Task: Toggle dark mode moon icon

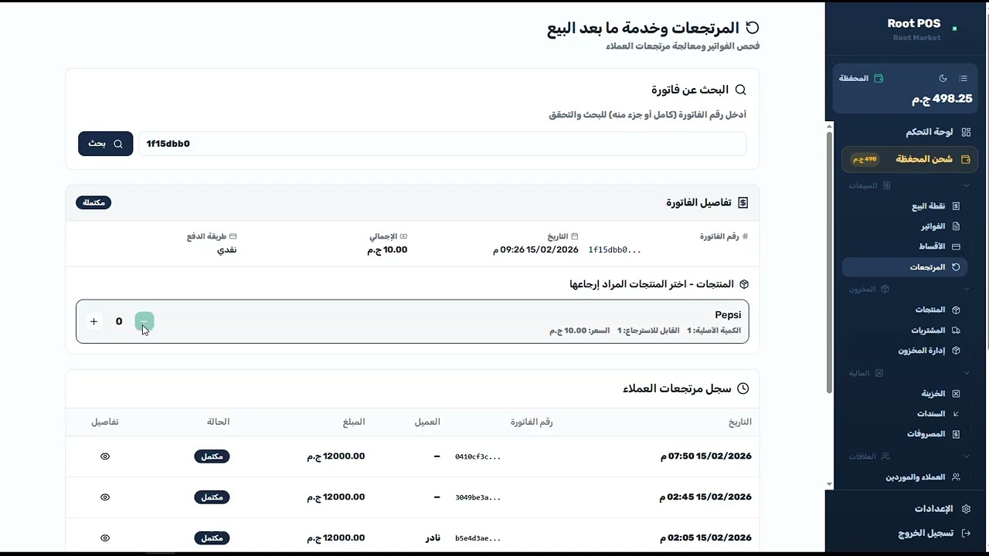Action: pyautogui.click(x=943, y=78)
